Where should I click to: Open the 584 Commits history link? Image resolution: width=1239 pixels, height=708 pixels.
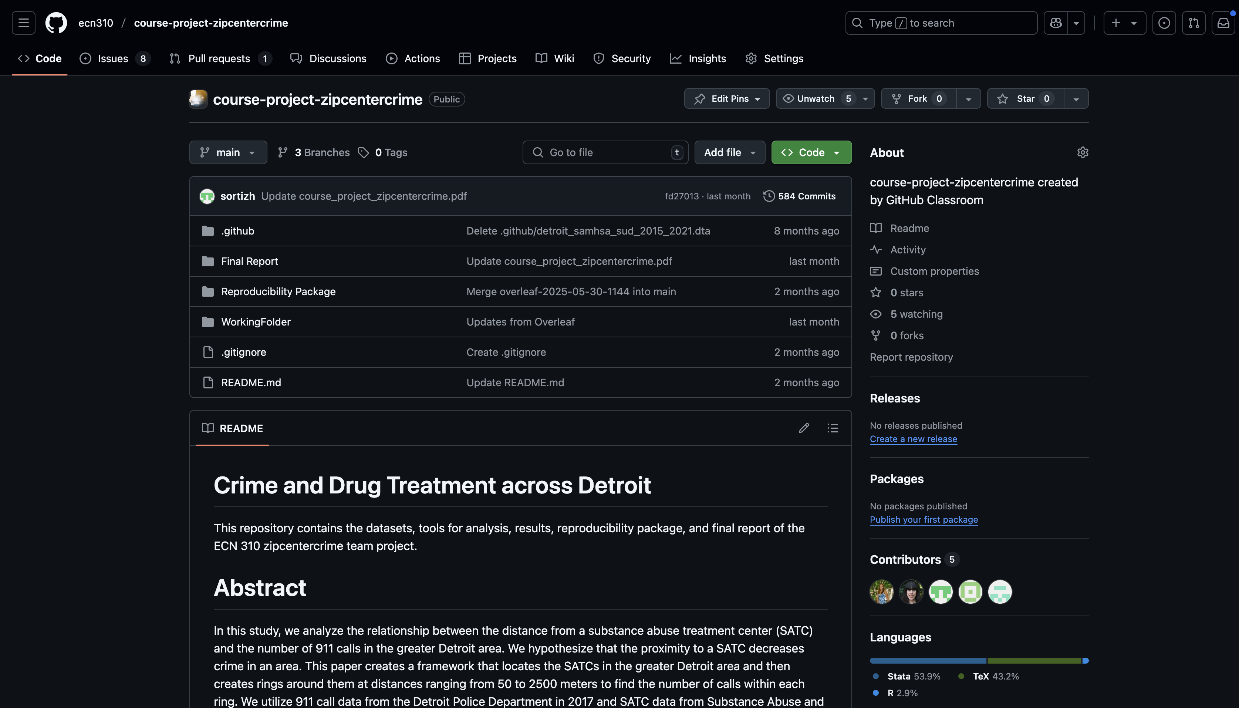click(x=799, y=196)
